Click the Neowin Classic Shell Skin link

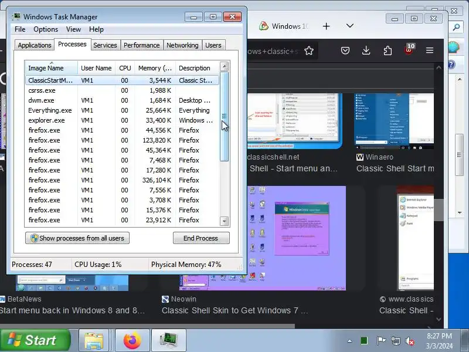pyautogui.click(x=235, y=311)
